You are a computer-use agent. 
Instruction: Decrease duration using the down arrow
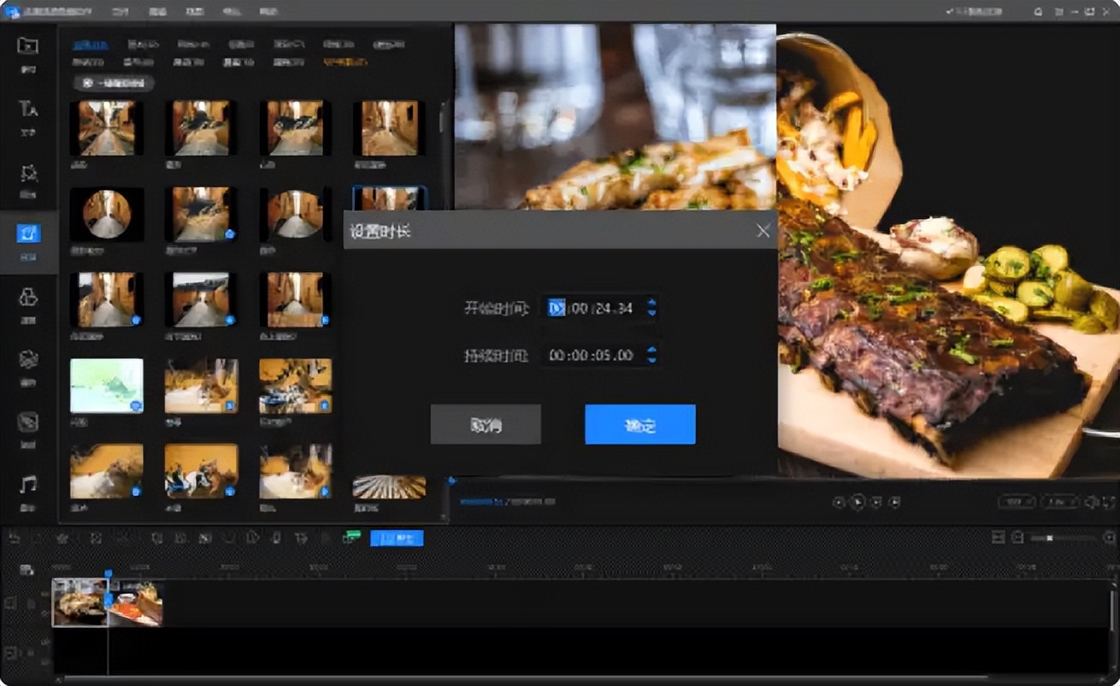[651, 360]
